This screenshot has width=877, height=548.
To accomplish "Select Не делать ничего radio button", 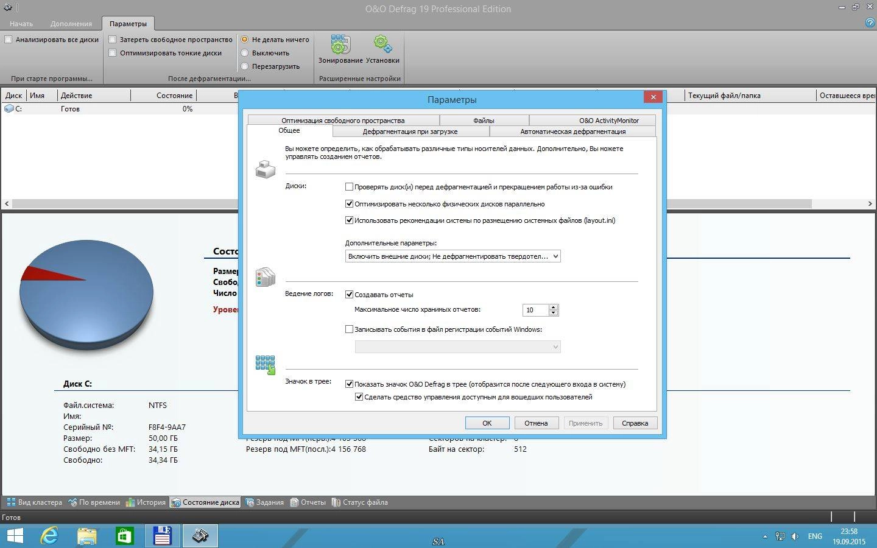I will click(x=245, y=40).
